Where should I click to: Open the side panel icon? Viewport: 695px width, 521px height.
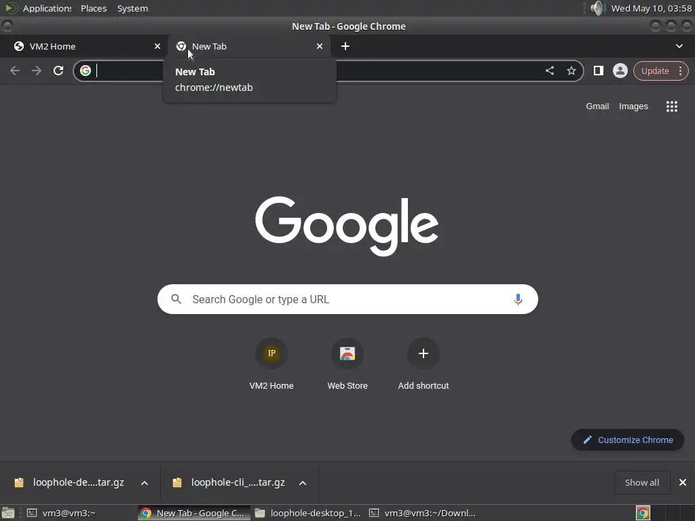coord(599,71)
